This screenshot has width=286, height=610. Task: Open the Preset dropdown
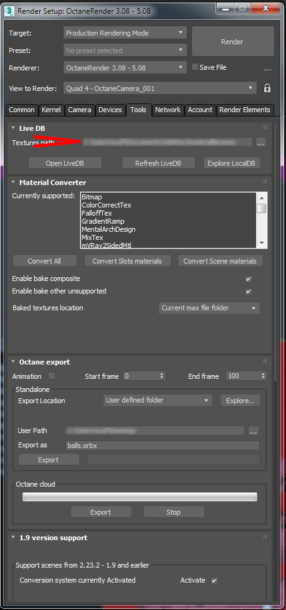125,50
